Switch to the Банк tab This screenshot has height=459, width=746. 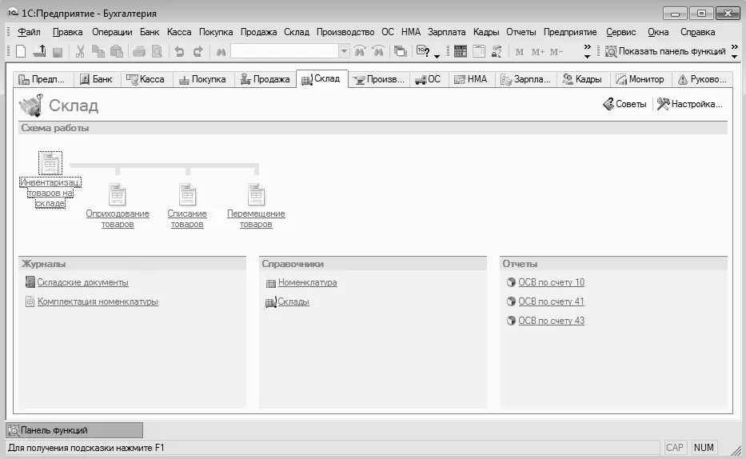point(96,79)
